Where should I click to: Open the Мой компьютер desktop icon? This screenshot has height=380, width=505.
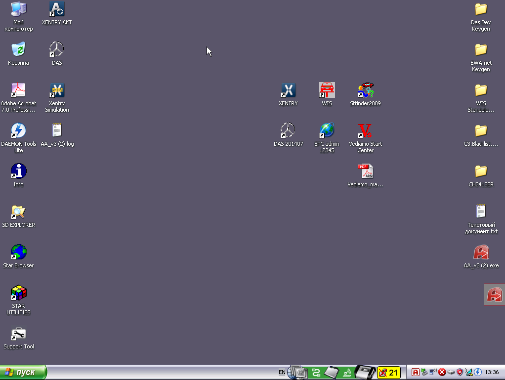coord(18,16)
